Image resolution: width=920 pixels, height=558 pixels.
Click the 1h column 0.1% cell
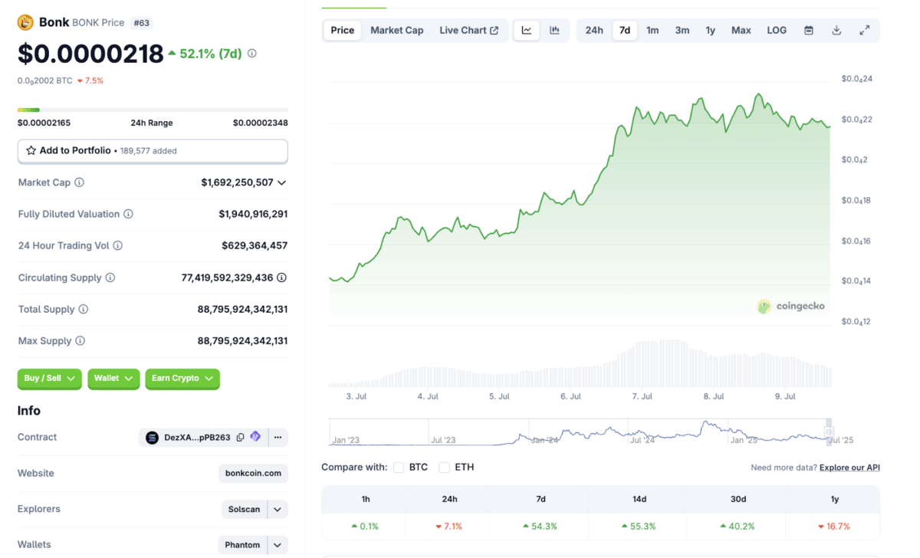coord(366,527)
